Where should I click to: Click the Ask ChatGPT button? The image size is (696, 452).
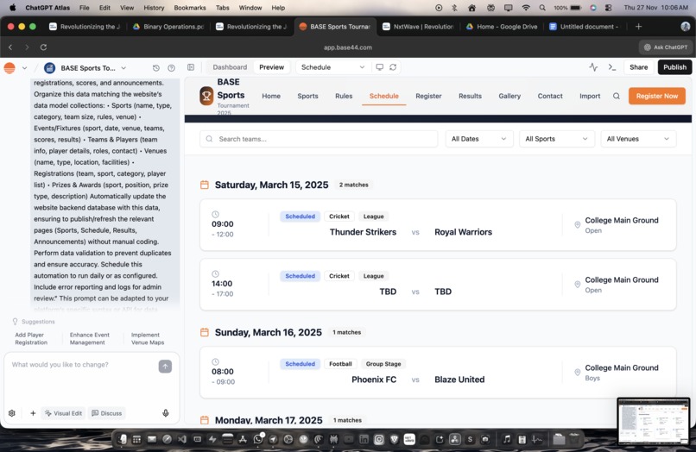(x=666, y=47)
